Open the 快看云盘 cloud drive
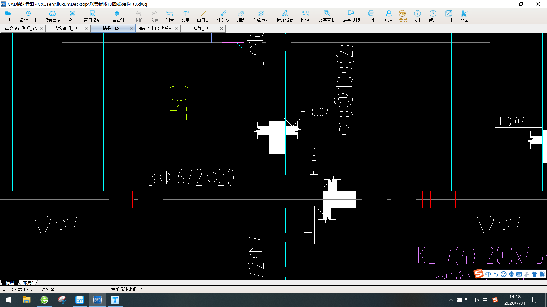This screenshot has height=307, width=547. tap(52, 16)
